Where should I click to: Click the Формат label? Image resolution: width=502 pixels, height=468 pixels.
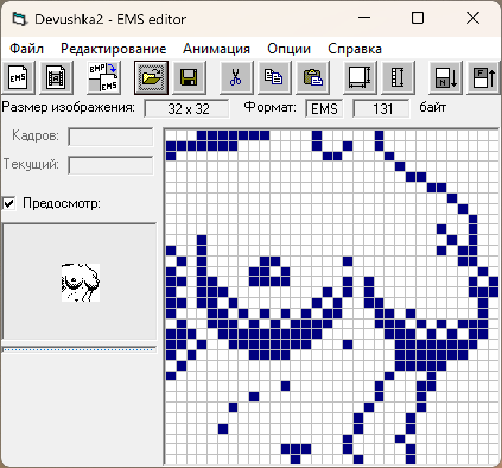pos(270,107)
